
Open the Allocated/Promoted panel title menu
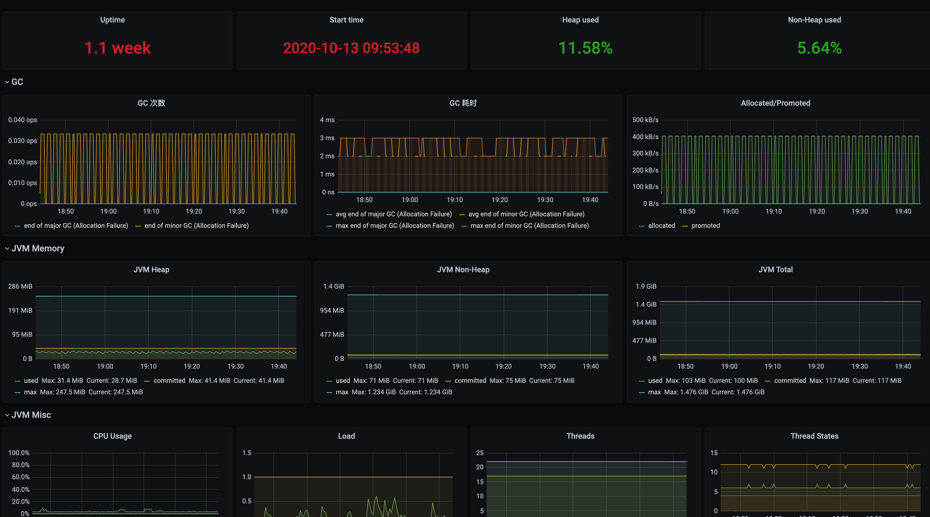pyautogui.click(x=775, y=103)
